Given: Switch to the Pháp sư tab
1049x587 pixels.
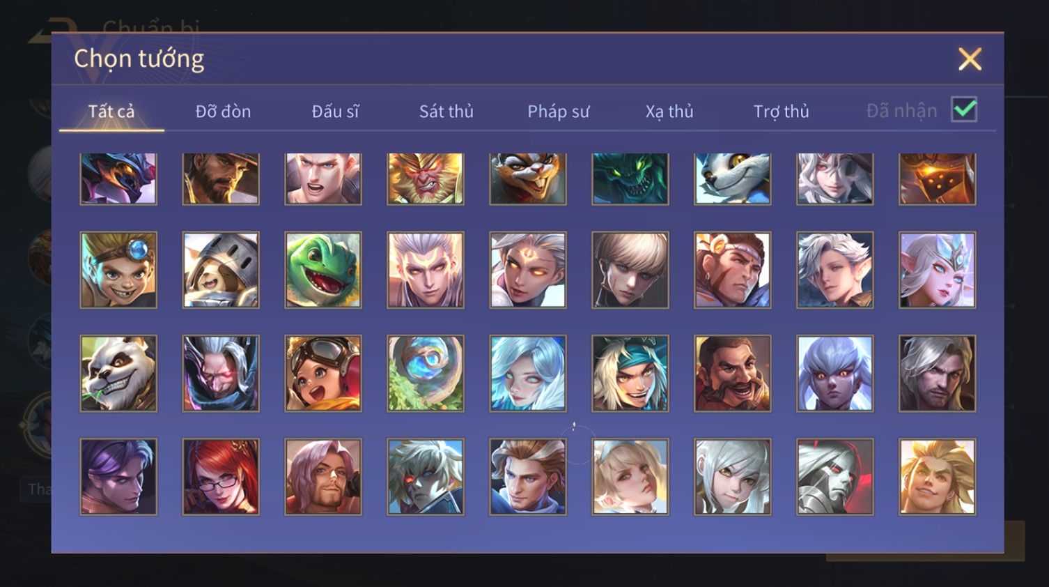Looking at the screenshot, I should 558,112.
